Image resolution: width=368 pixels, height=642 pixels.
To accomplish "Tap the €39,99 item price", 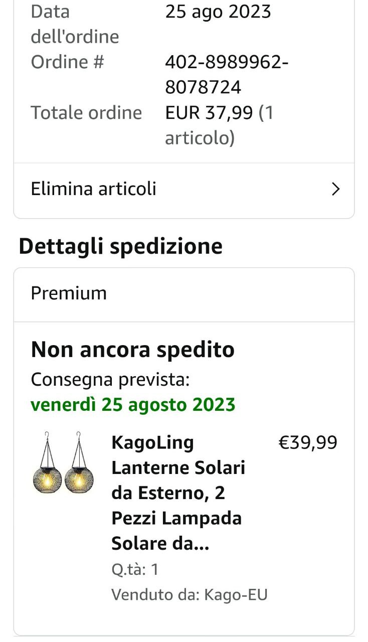I will [308, 443].
